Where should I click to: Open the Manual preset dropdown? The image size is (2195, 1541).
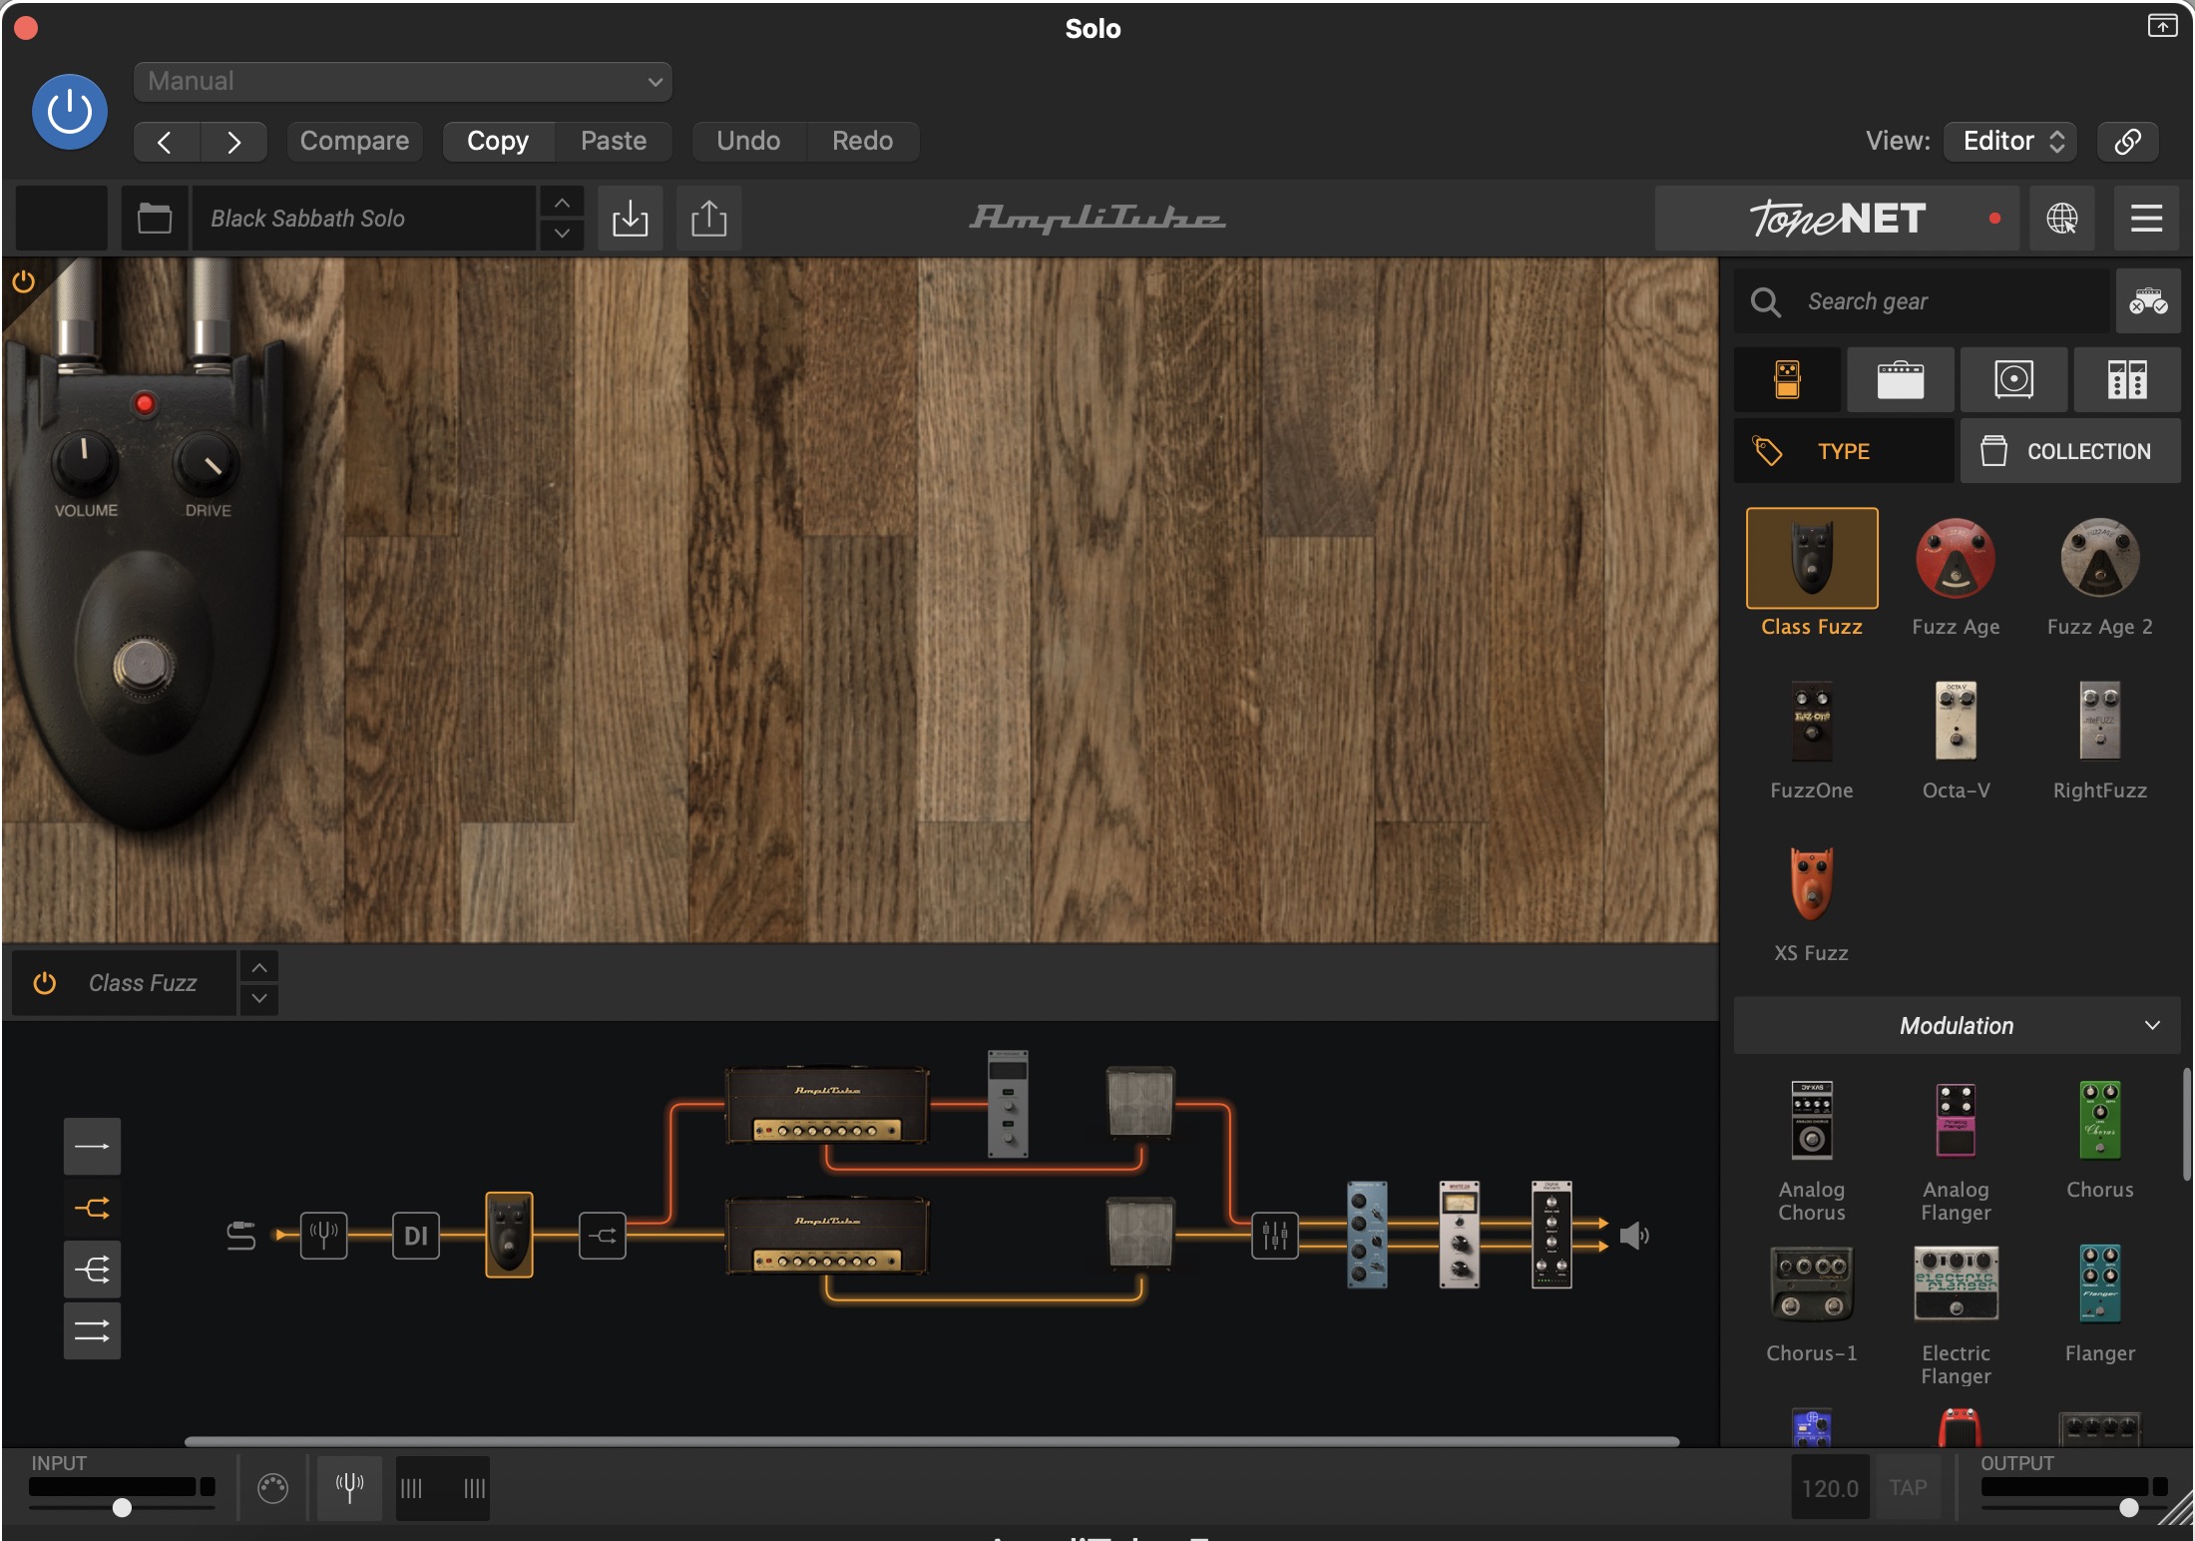tap(402, 81)
